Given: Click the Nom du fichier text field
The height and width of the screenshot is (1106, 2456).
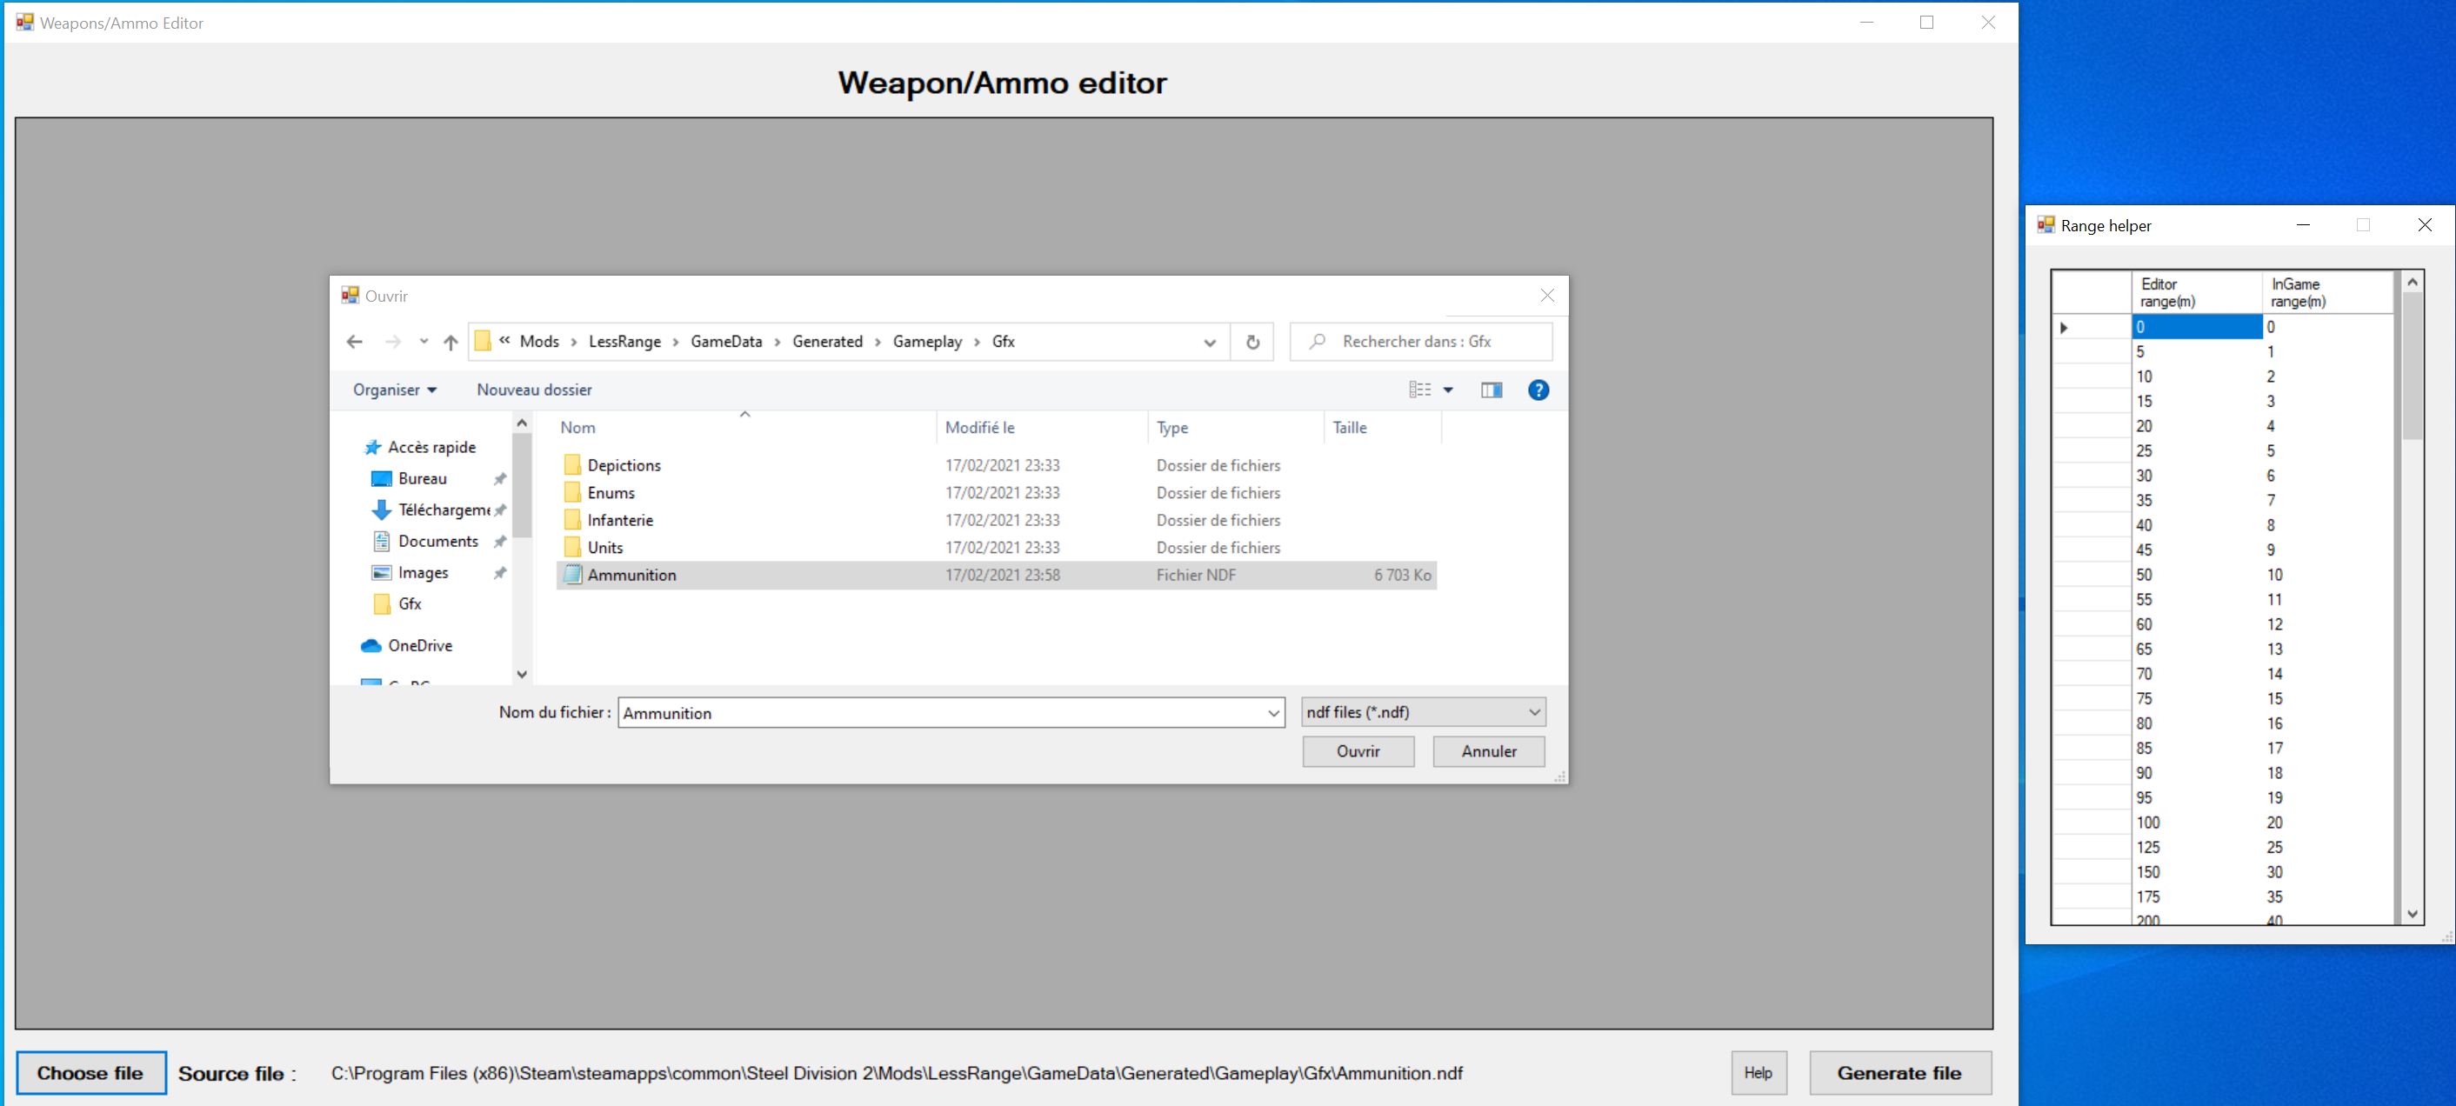Looking at the screenshot, I should pyautogui.click(x=940, y=713).
